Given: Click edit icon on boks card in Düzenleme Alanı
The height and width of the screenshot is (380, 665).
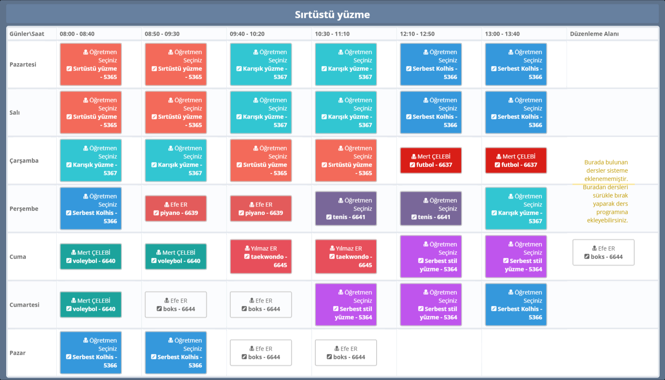Looking at the screenshot, I should coord(587,257).
